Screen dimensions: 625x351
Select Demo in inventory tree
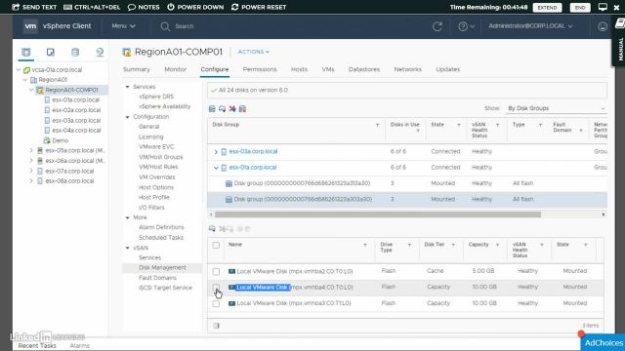(x=61, y=140)
